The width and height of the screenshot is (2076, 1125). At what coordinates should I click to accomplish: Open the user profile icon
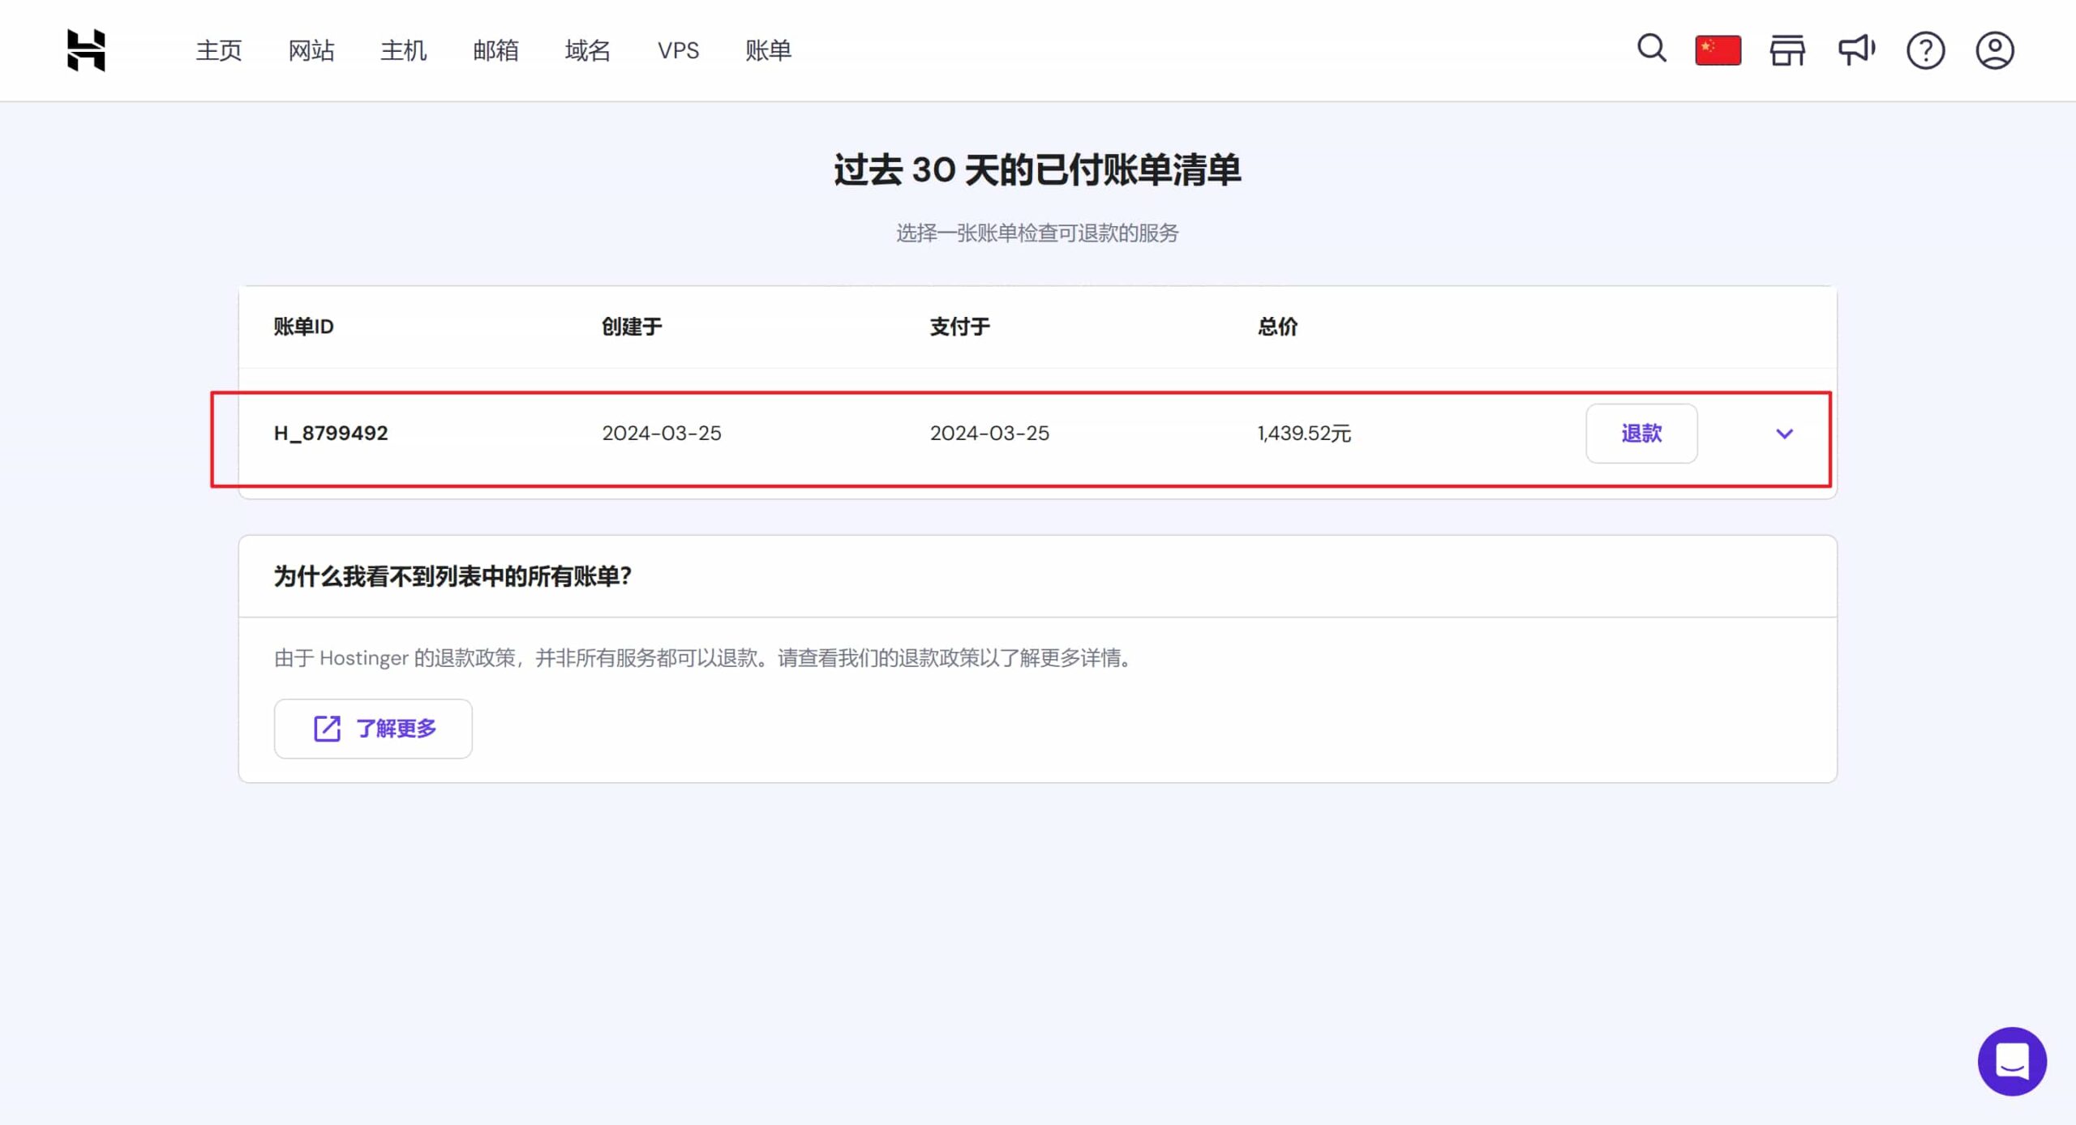coord(1994,50)
